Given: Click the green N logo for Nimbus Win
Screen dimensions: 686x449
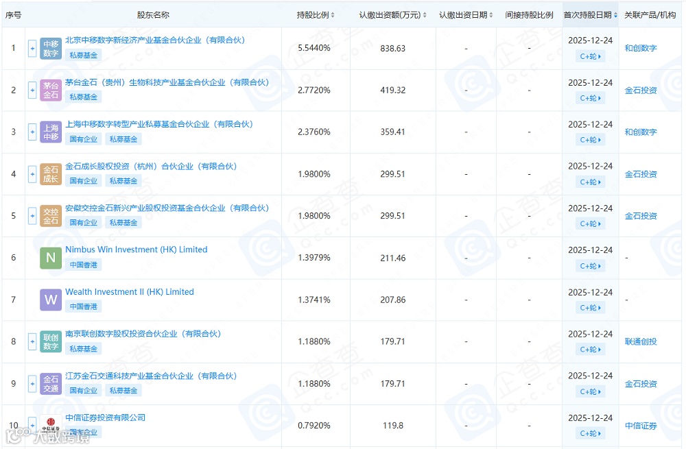Looking at the screenshot, I should click(x=51, y=258).
